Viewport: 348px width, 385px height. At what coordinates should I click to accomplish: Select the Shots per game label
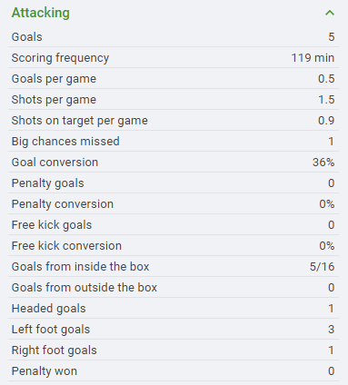click(x=54, y=100)
